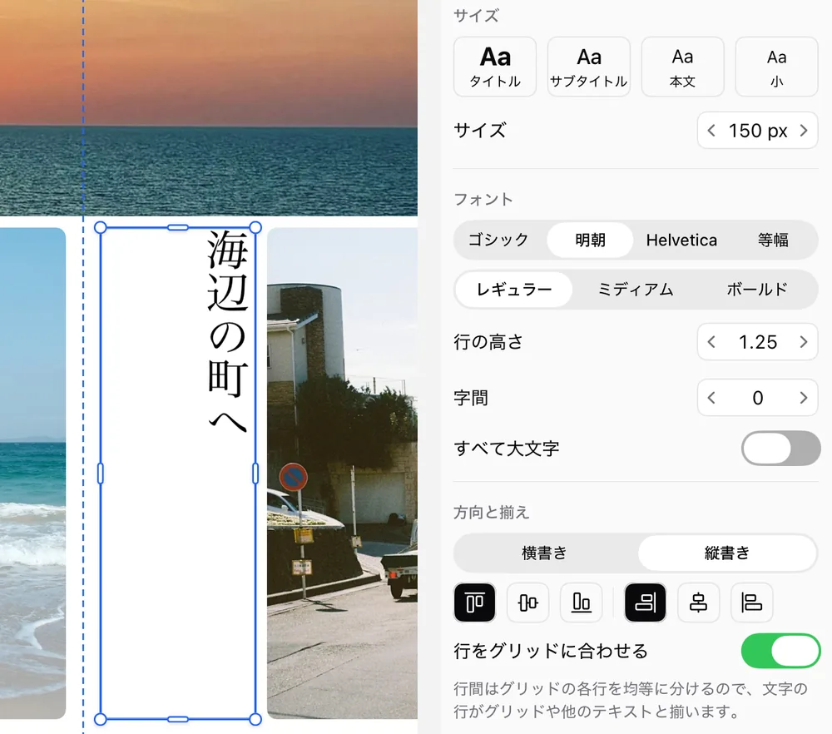Select the seaside street house photo
Screen dimensions: 832x734
(x=342, y=474)
